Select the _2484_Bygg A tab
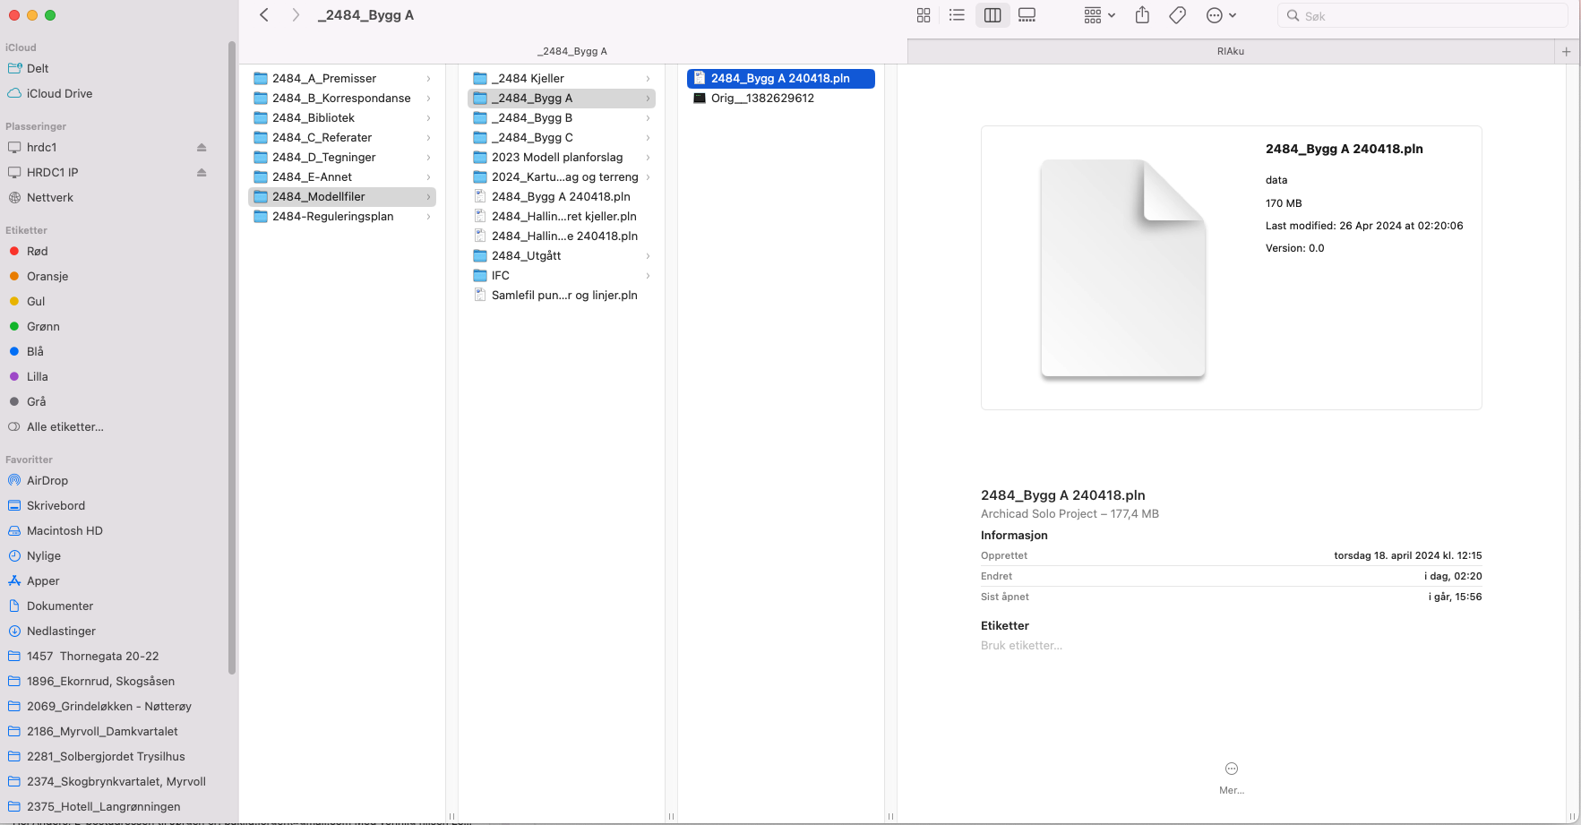The height and width of the screenshot is (825, 1581). pos(572,51)
